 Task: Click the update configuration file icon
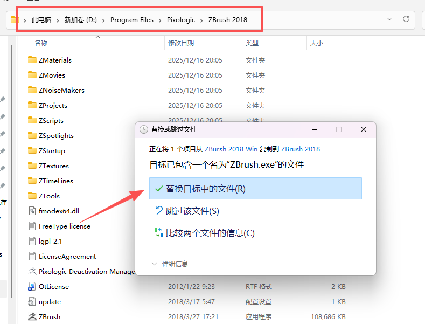tap(32, 302)
